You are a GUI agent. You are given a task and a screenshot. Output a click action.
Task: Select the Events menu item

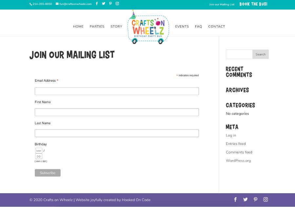tap(182, 27)
